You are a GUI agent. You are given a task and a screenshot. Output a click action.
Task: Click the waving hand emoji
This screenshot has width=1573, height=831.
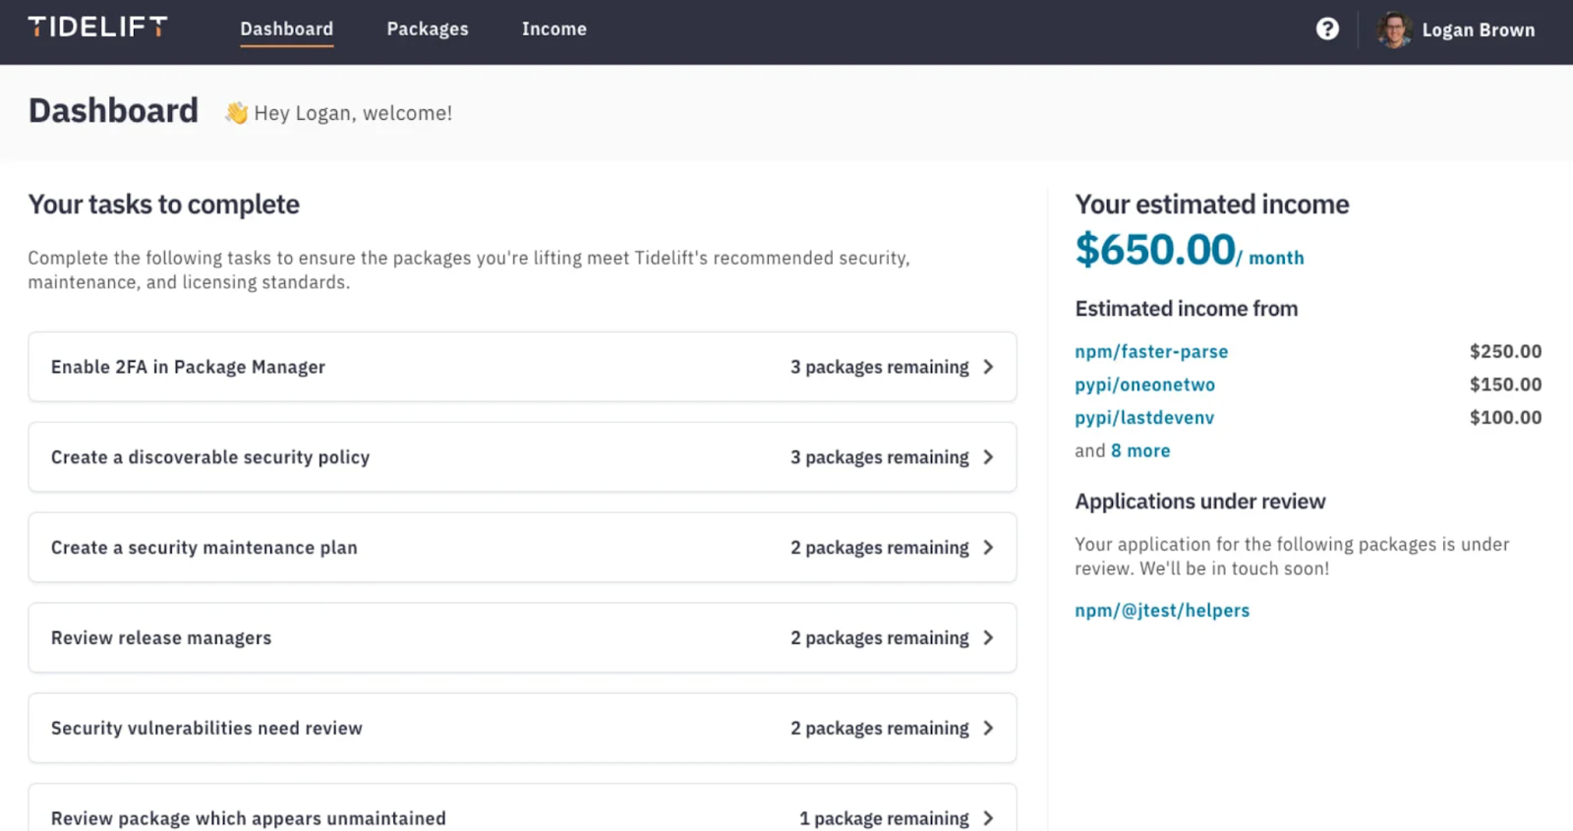[236, 113]
